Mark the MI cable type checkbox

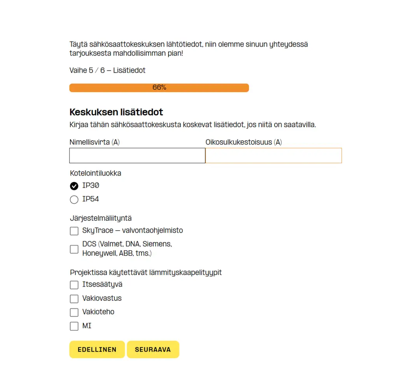point(74,326)
